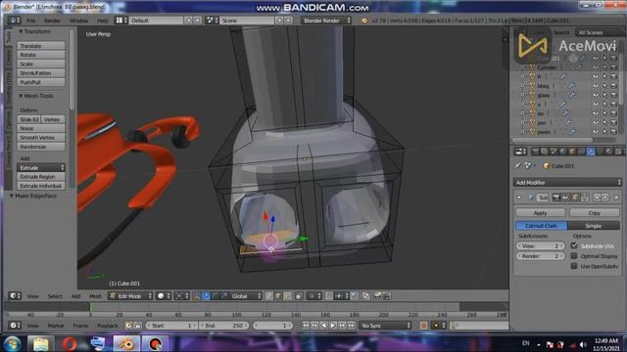
Task: Toggle visibility eye for the glass object
Action: click(596, 95)
